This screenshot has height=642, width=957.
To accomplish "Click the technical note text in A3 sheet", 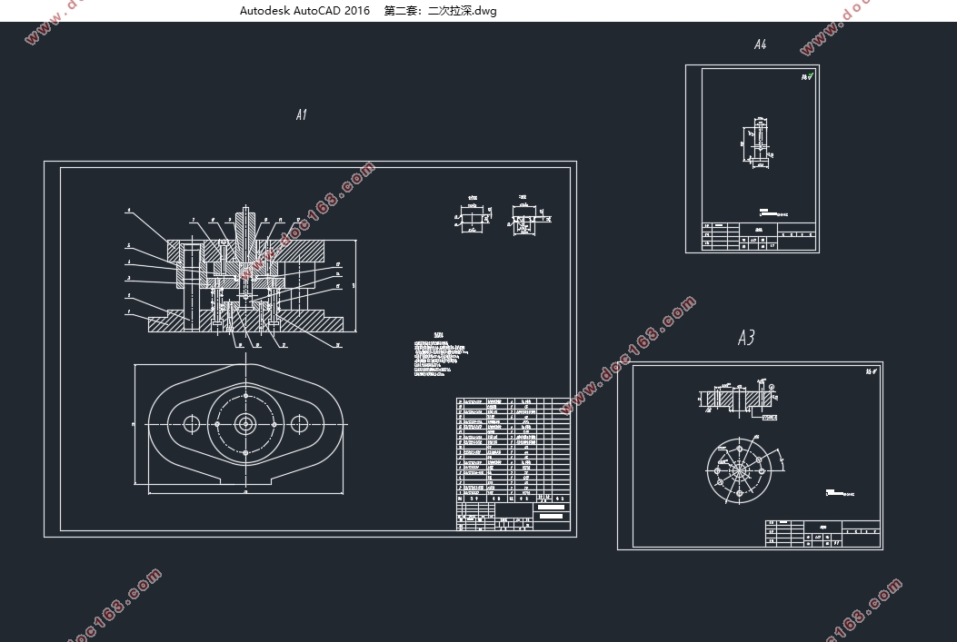I will pyautogui.click(x=841, y=493).
